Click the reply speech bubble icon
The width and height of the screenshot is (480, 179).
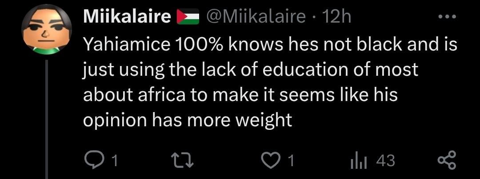point(94,160)
